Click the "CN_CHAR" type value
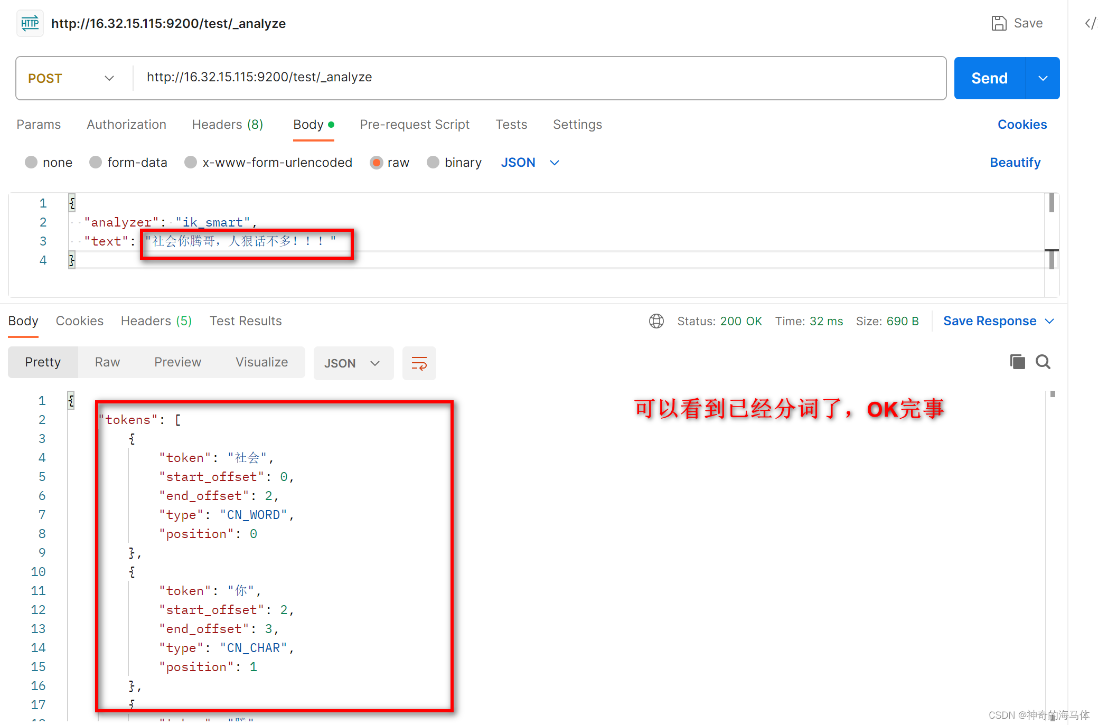Viewport: 1098px width, 725px height. pyautogui.click(x=254, y=648)
